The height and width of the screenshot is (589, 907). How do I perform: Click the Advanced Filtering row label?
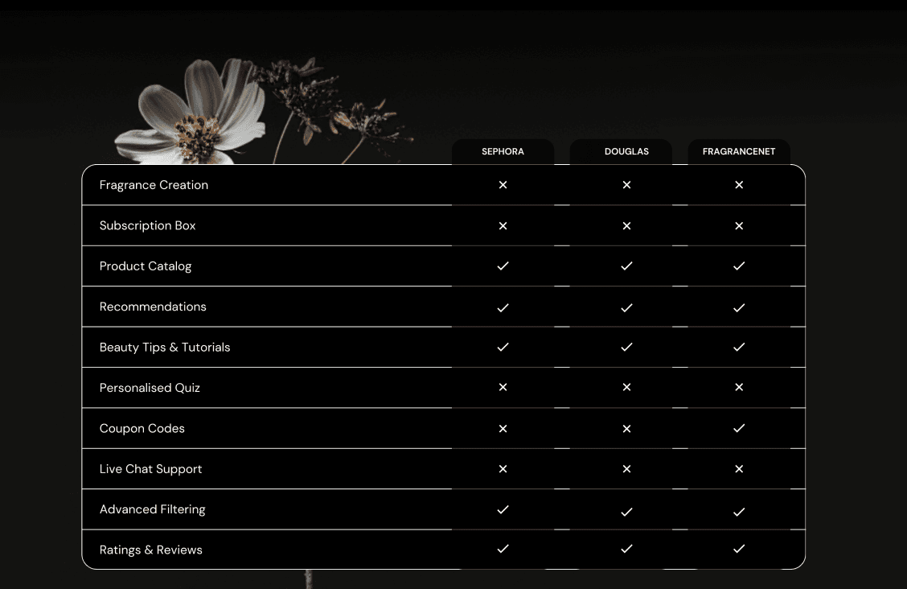click(153, 509)
